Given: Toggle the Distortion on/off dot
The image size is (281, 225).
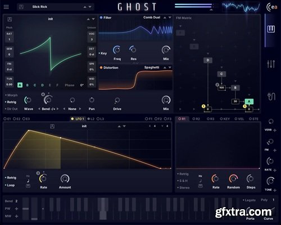Looking at the screenshot, I should tap(101, 67).
